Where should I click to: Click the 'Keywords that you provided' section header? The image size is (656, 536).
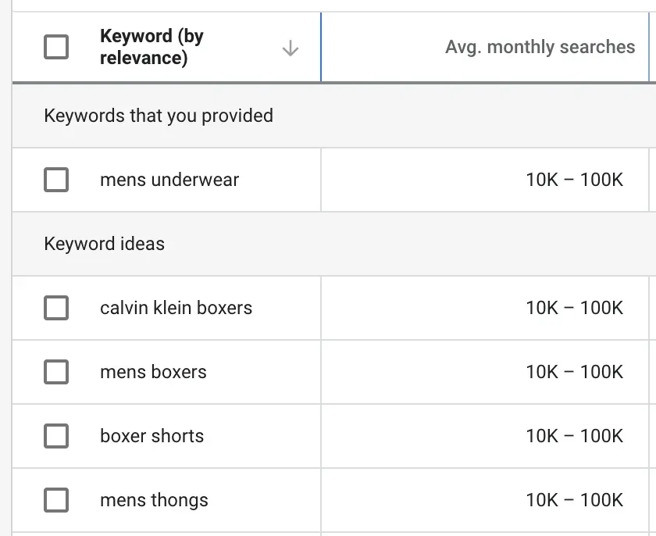pyautogui.click(x=159, y=116)
